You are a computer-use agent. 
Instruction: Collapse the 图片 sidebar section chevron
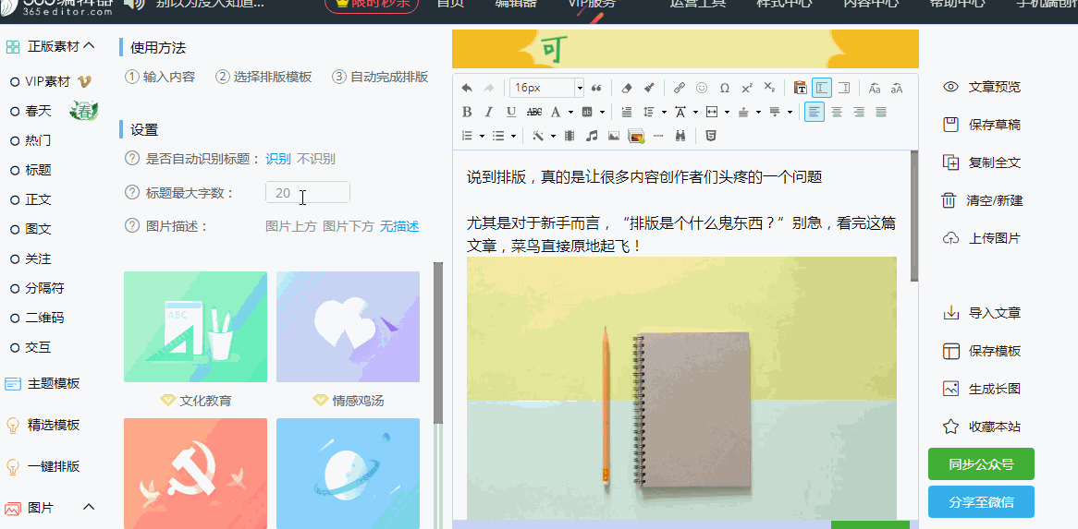coord(89,507)
